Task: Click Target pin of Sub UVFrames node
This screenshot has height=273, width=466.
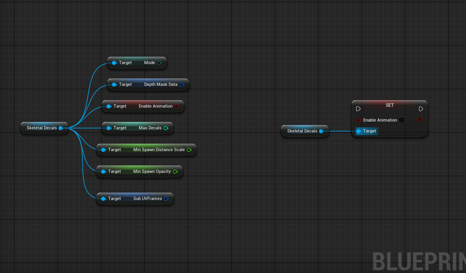Action: (104, 199)
